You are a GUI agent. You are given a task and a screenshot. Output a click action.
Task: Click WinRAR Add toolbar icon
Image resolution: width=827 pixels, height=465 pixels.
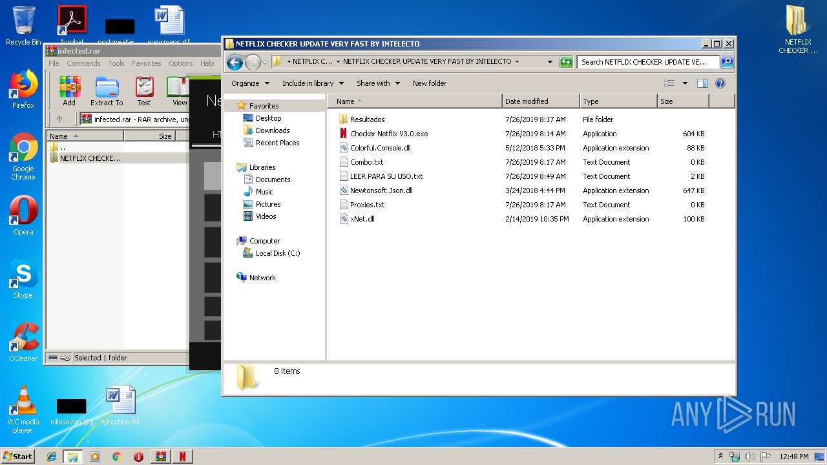pyautogui.click(x=69, y=91)
